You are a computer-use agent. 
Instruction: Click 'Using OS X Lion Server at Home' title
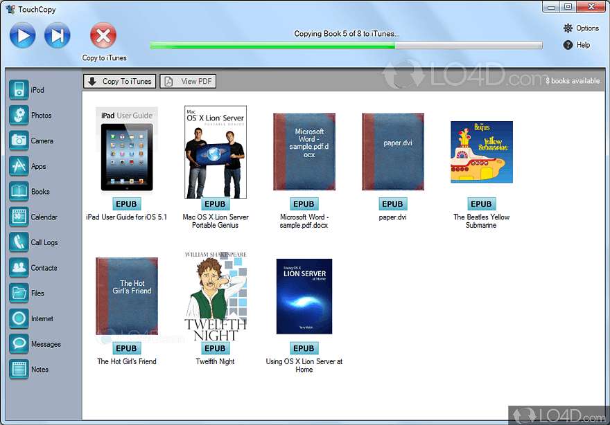pyautogui.click(x=304, y=365)
